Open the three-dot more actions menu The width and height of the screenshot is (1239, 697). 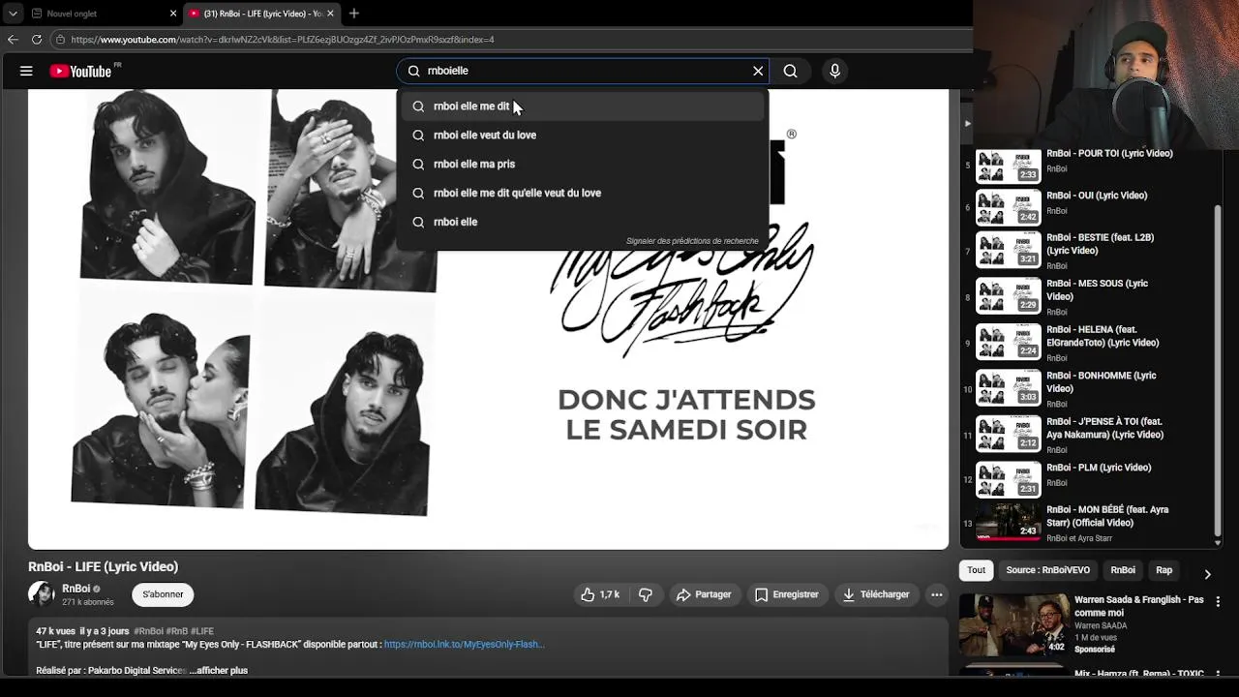(936, 594)
